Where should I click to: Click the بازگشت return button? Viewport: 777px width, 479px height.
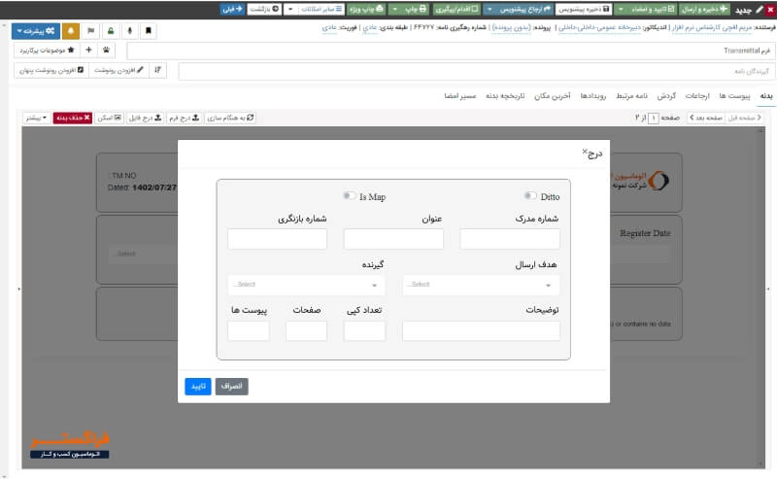(x=264, y=9)
